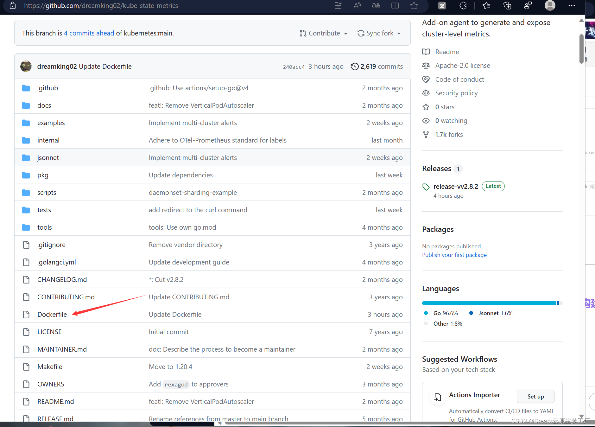Click the 0 stars link
Viewport: 595px width, 427px height.
(x=445, y=107)
